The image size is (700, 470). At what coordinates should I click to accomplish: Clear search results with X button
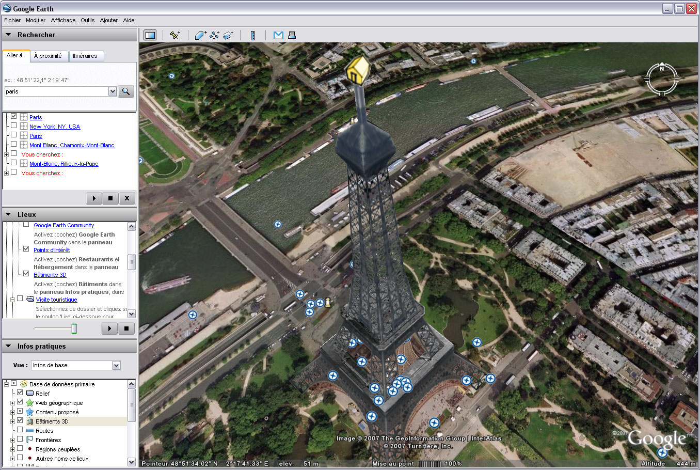pyautogui.click(x=127, y=198)
